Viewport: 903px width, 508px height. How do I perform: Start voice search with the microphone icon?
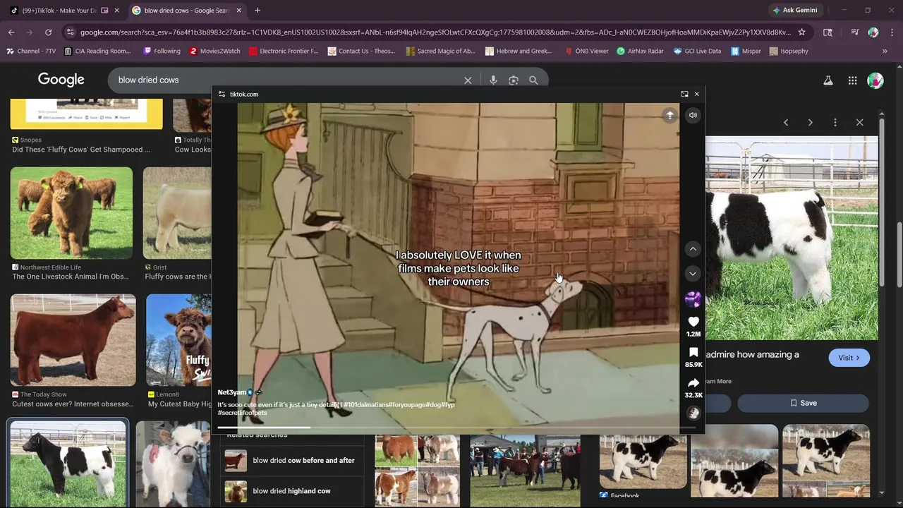(493, 80)
